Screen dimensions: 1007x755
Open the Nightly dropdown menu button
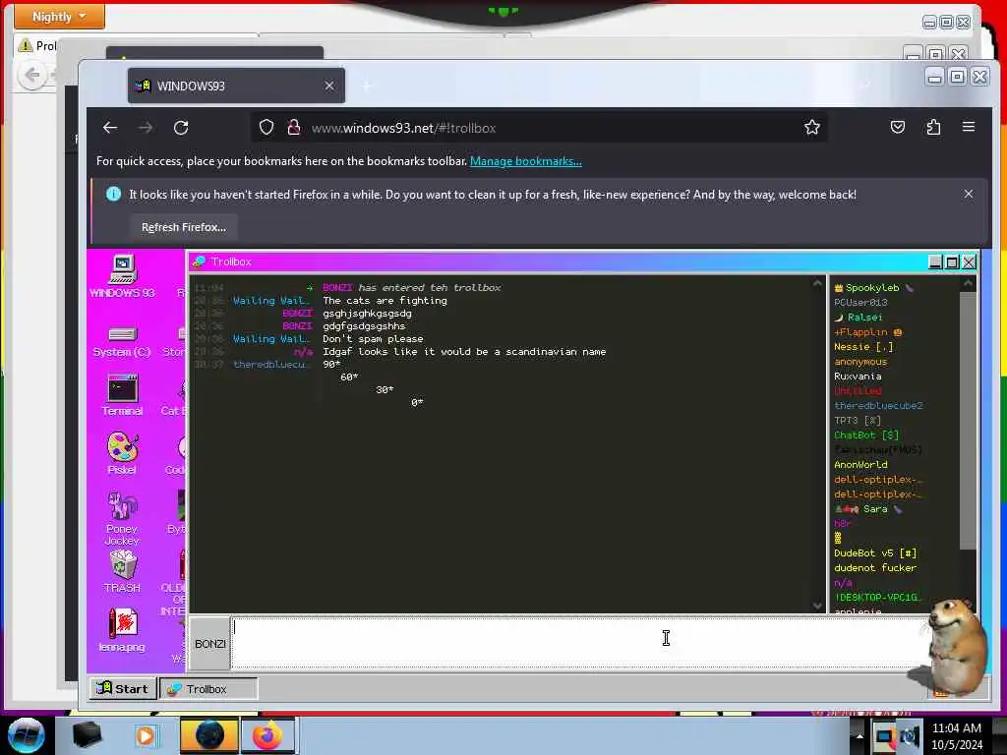(59, 16)
